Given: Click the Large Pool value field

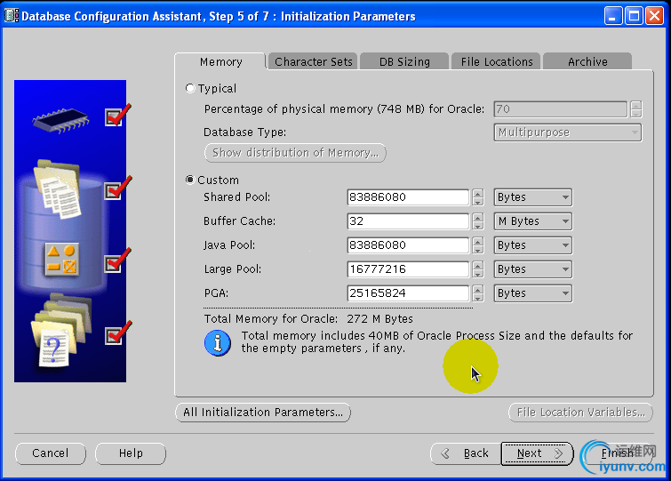Looking at the screenshot, I should tap(408, 269).
